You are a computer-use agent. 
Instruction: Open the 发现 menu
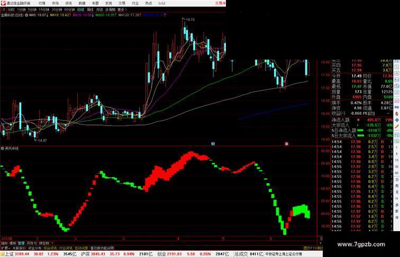tap(108, 3)
